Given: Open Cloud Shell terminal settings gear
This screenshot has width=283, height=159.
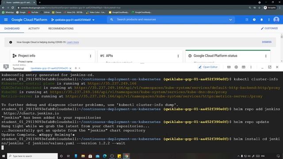Looking at the screenshot, I should (236, 67).
